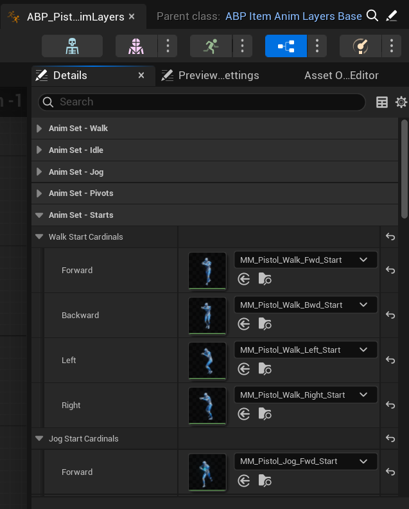Click the edit parent class pencil icon

(x=392, y=15)
